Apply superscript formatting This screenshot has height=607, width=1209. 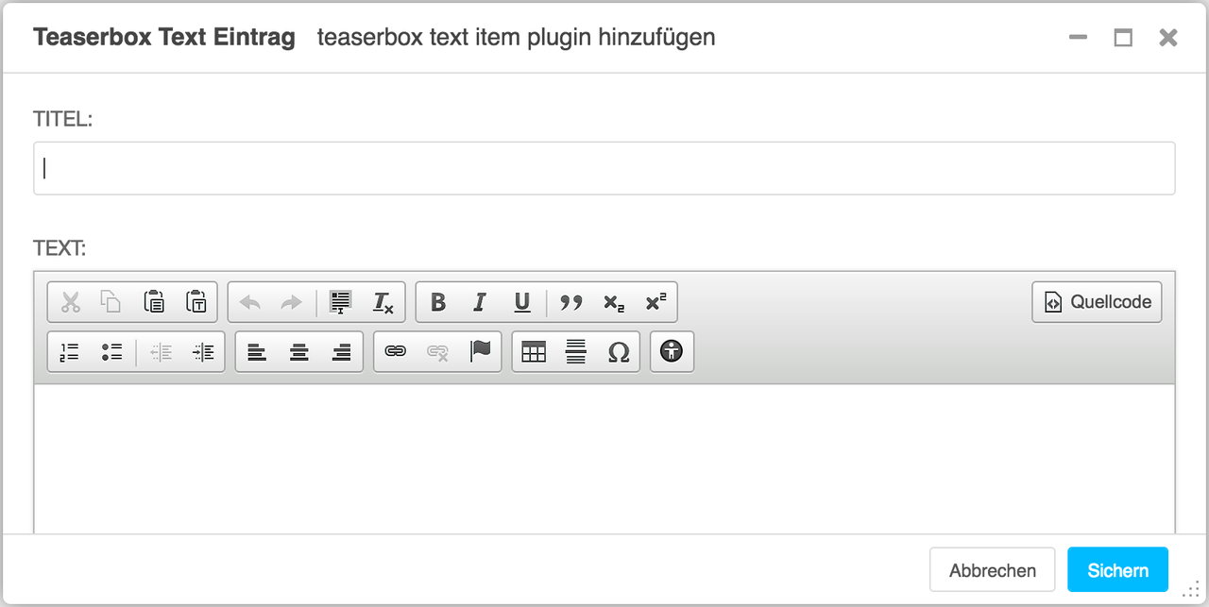pyautogui.click(x=656, y=302)
